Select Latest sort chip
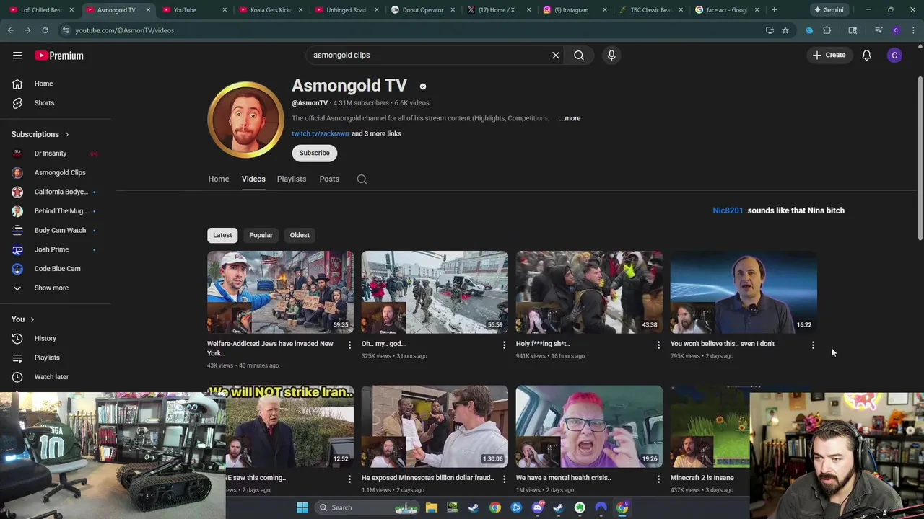Image resolution: width=924 pixels, height=519 pixels. tap(222, 235)
